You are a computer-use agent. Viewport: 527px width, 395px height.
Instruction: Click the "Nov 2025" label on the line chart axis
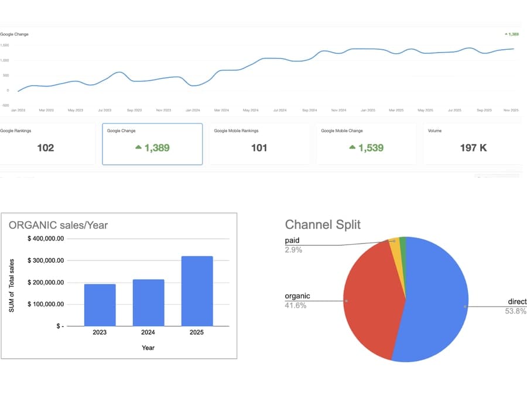[511, 110]
